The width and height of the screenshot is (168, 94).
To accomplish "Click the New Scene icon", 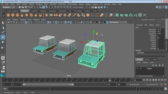I will click(x=20, y=7).
